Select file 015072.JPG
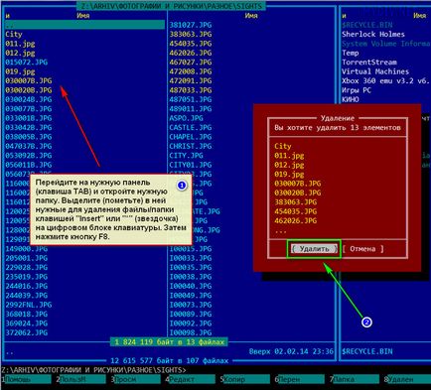The height and width of the screenshot is (390, 431). point(26,63)
